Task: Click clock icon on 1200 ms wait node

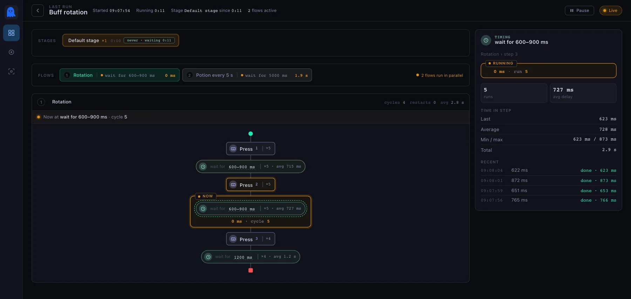Action: pyautogui.click(x=208, y=257)
